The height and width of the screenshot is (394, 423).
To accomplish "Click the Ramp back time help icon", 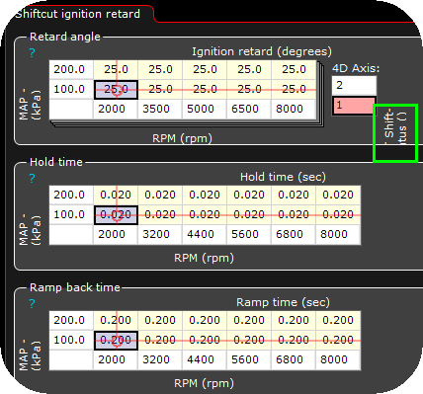I will coord(32,303).
